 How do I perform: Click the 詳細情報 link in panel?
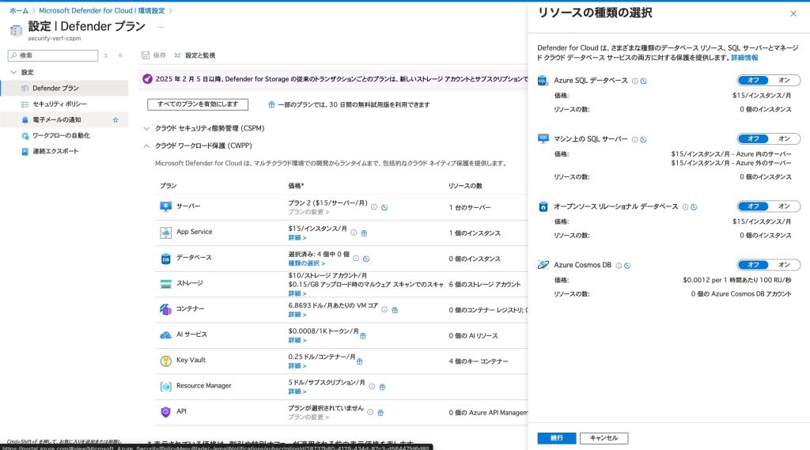click(744, 58)
